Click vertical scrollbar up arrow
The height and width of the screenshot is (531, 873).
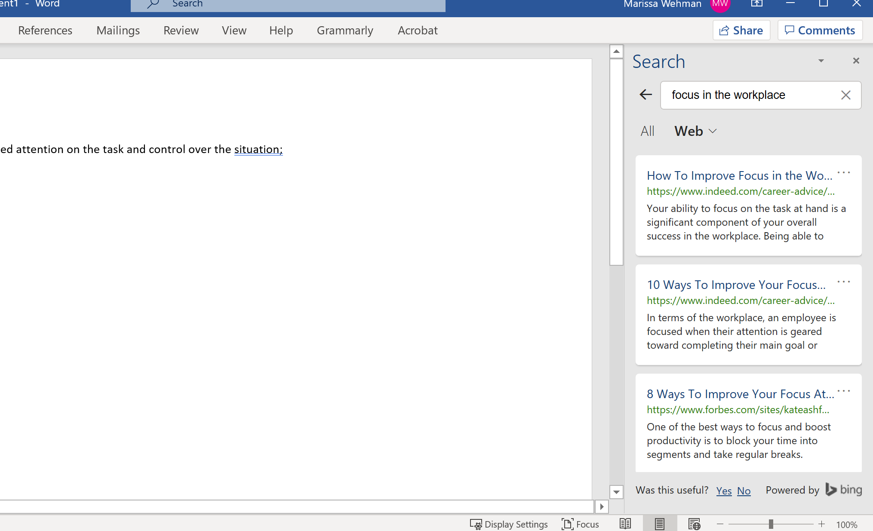(x=616, y=52)
